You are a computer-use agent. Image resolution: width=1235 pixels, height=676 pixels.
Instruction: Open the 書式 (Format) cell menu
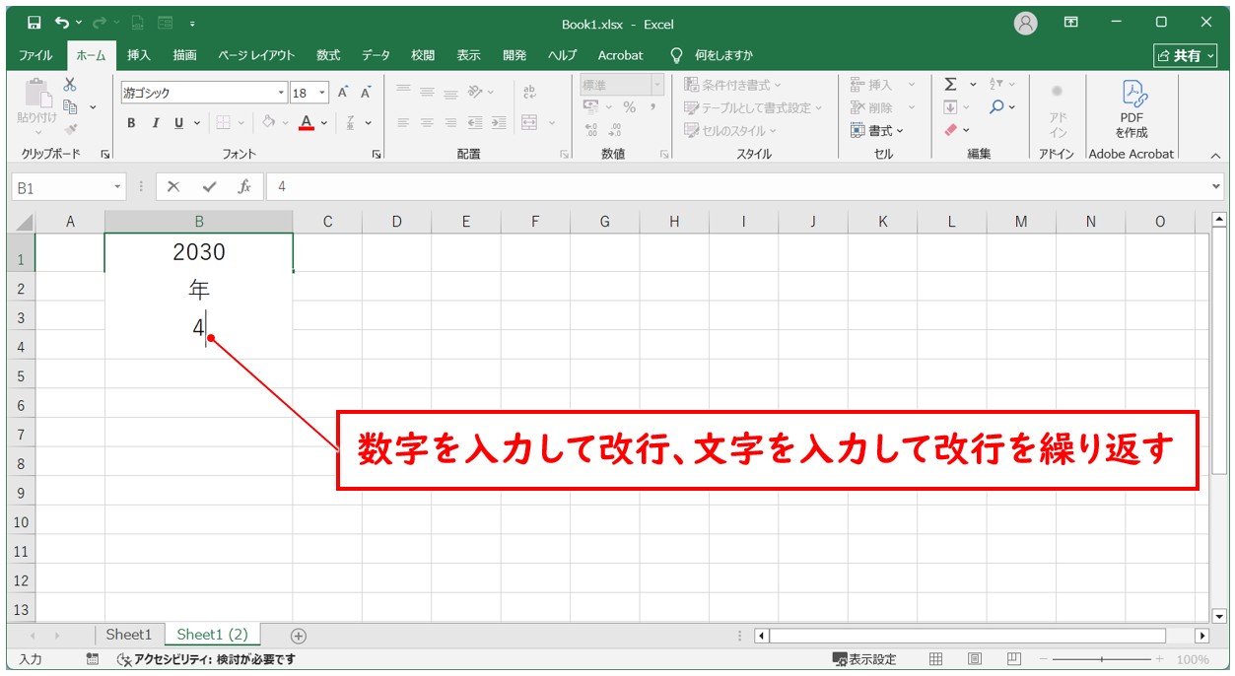[877, 130]
